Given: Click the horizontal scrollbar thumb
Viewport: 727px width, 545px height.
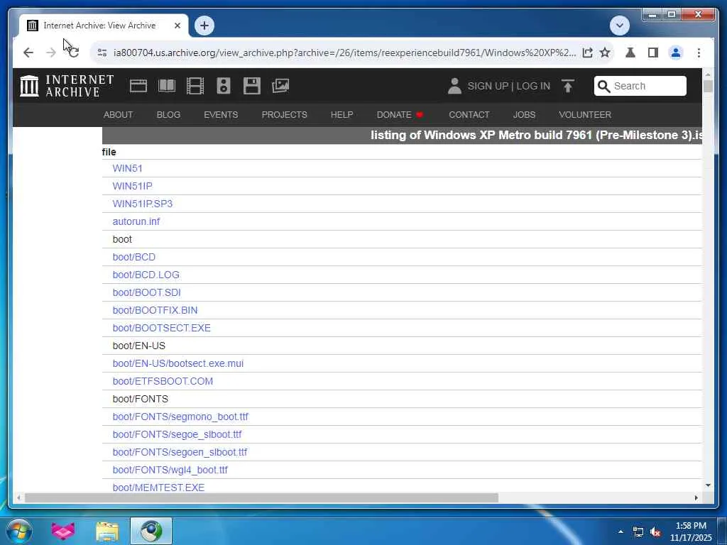Looking at the screenshot, I should (261, 497).
